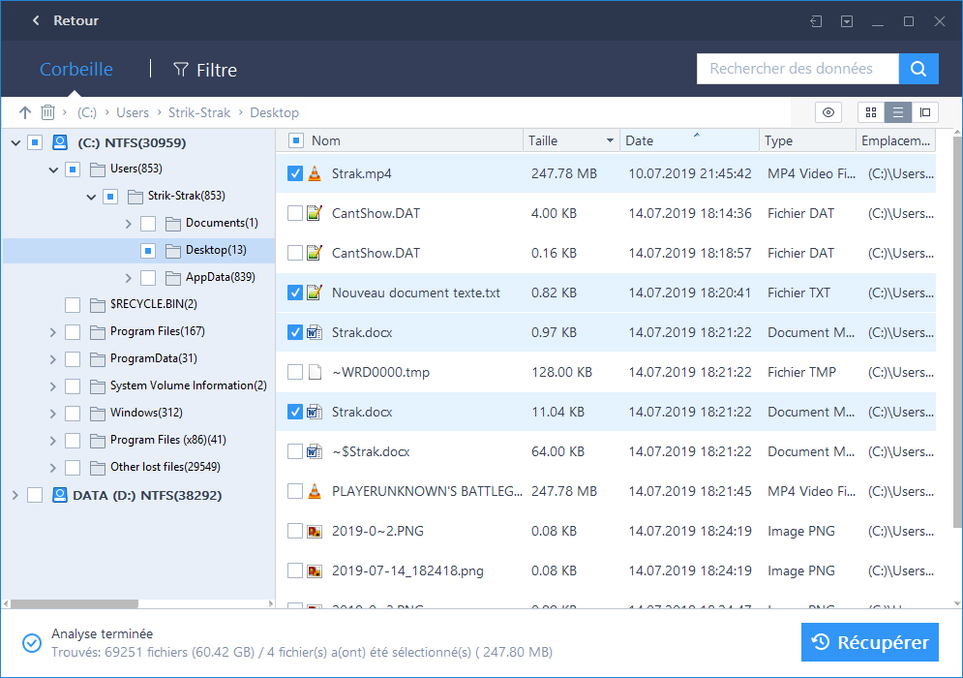Switch to preview pane view
The image size is (963, 678).
click(925, 112)
